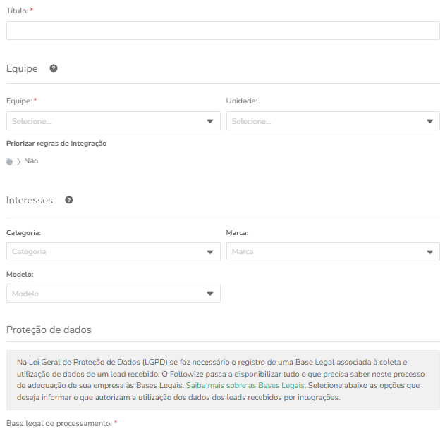Screen dimensions: 445x433
Task: Click the Proteção de dados section heading
Action: pyautogui.click(x=49, y=330)
